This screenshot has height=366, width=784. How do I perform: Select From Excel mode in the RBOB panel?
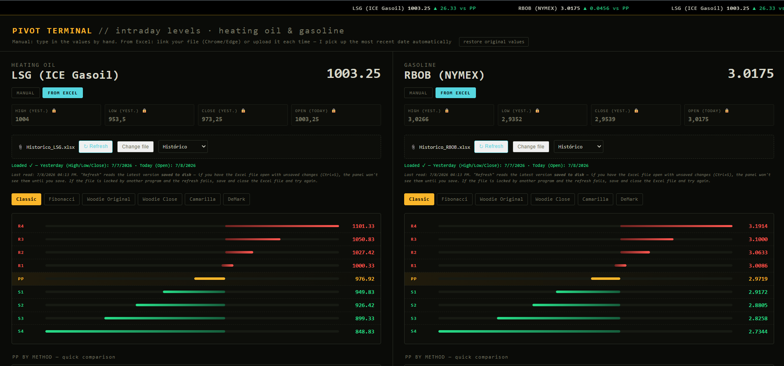455,93
